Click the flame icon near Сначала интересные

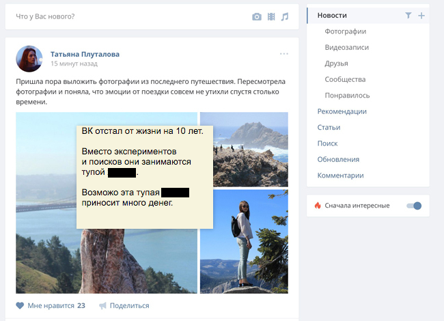pyautogui.click(x=318, y=206)
